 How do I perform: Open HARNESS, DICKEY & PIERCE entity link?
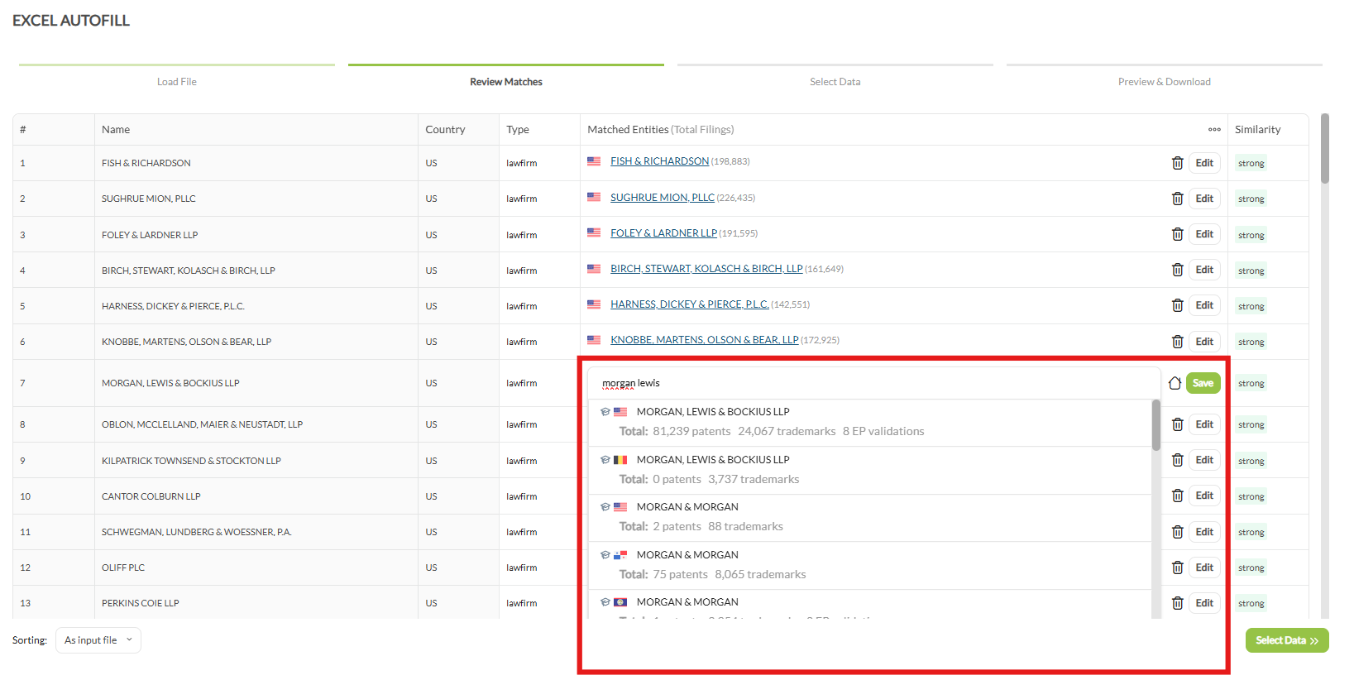(690, 304)
